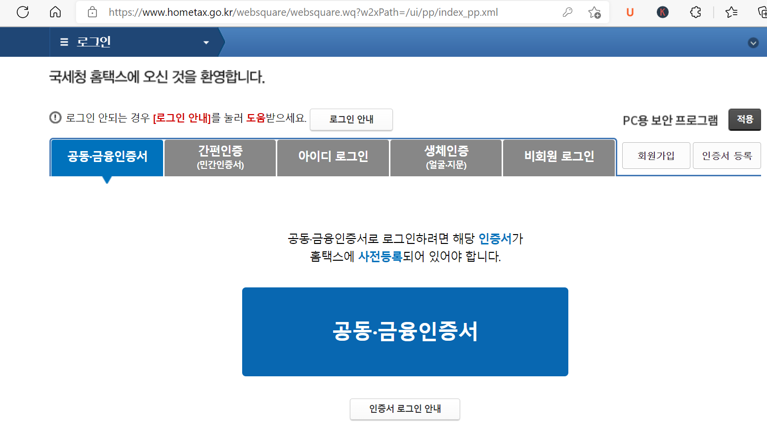This screenshot has height=440, width=767.
Task: Click the blue 사전등록 text
Action: click(x=380, y=256)
